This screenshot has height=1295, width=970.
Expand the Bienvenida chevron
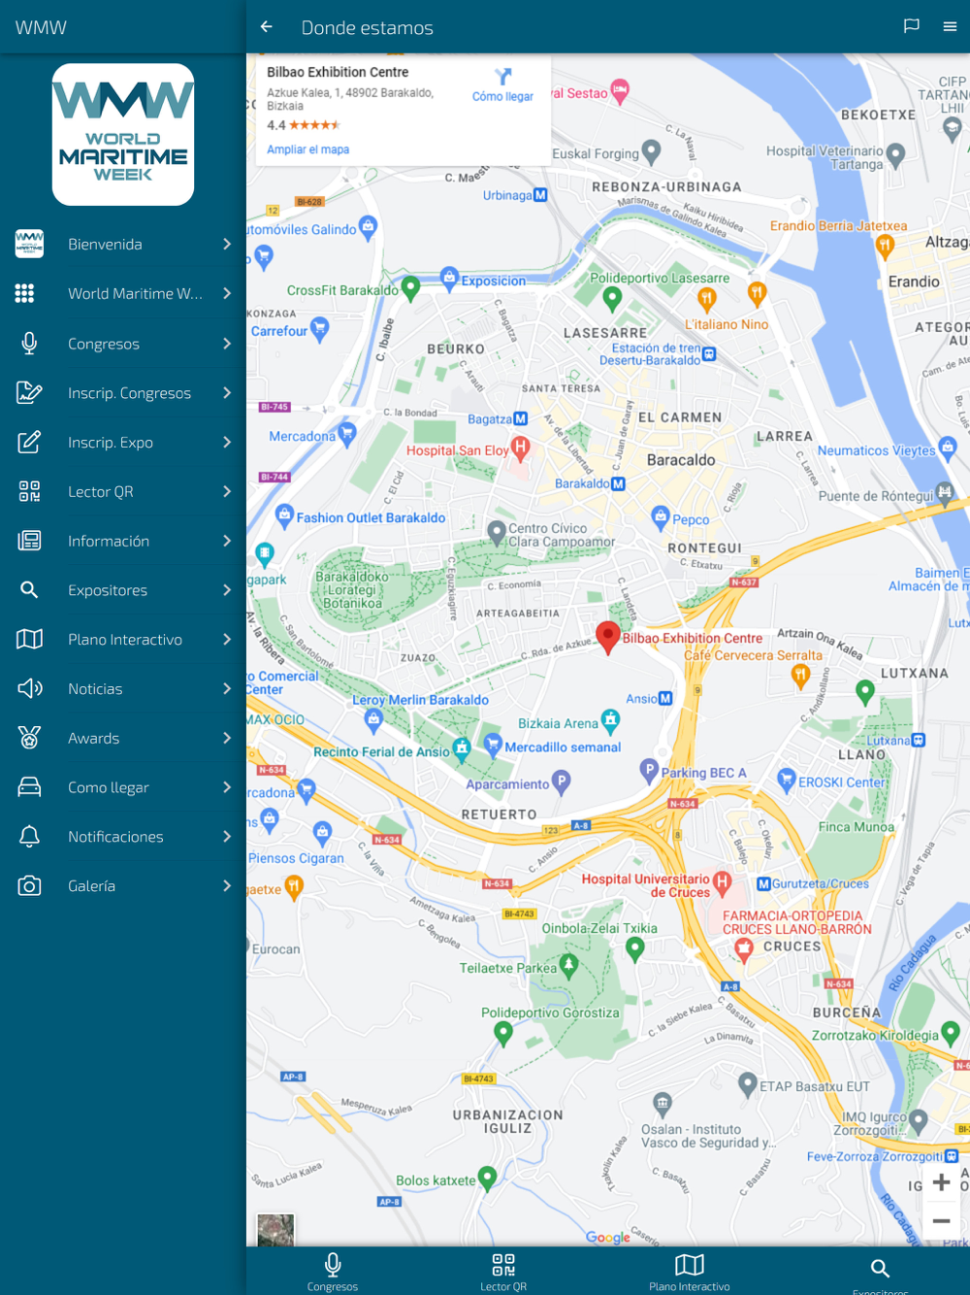tap(227, 244)
